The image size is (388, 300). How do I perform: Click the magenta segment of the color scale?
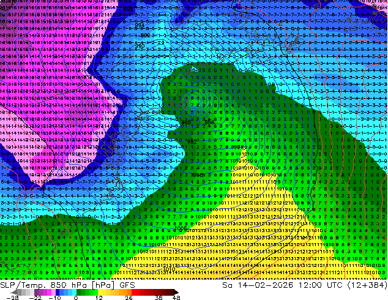(49, 292)
